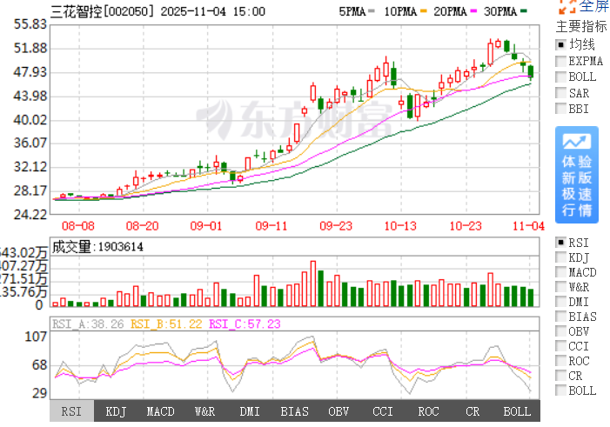Click the 11-04 date axis label
Image resolution: width=610 pixels, height=427 pixels.
[x=529, y=226]
